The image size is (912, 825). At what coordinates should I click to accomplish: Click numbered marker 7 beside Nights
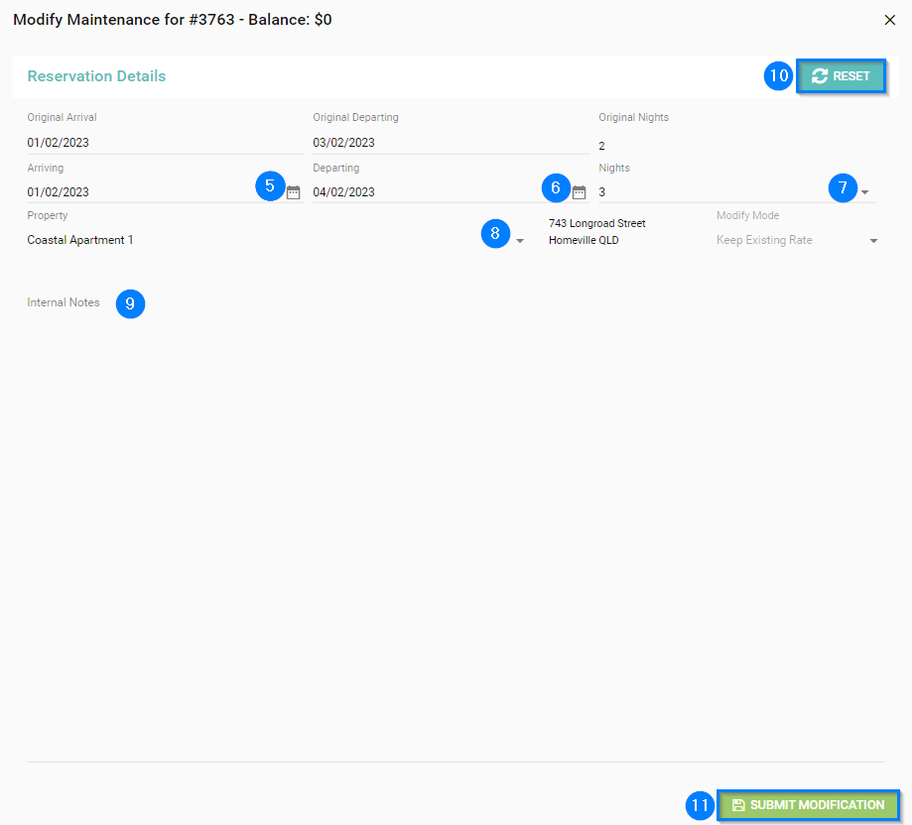[843, 186]
